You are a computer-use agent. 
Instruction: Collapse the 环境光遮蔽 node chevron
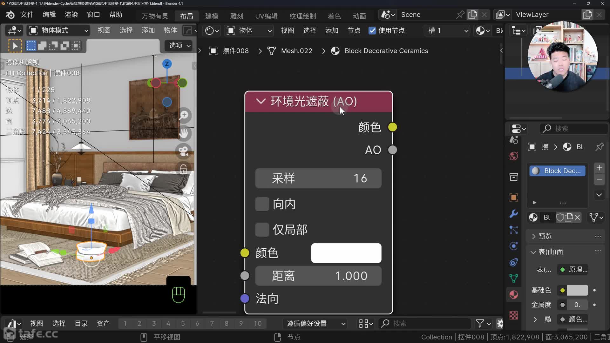pyautogui.click(x=261, y=101)
